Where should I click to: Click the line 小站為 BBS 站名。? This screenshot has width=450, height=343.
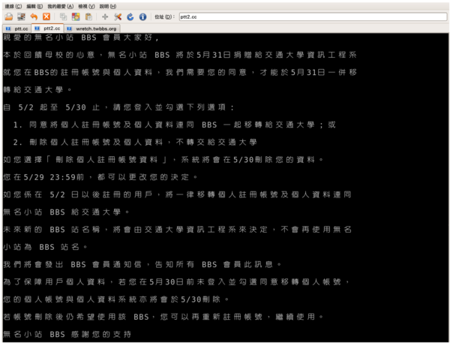[46, 247]
